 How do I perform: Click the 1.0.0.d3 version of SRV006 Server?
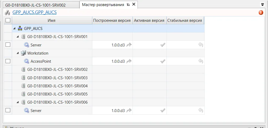[118, 110]
